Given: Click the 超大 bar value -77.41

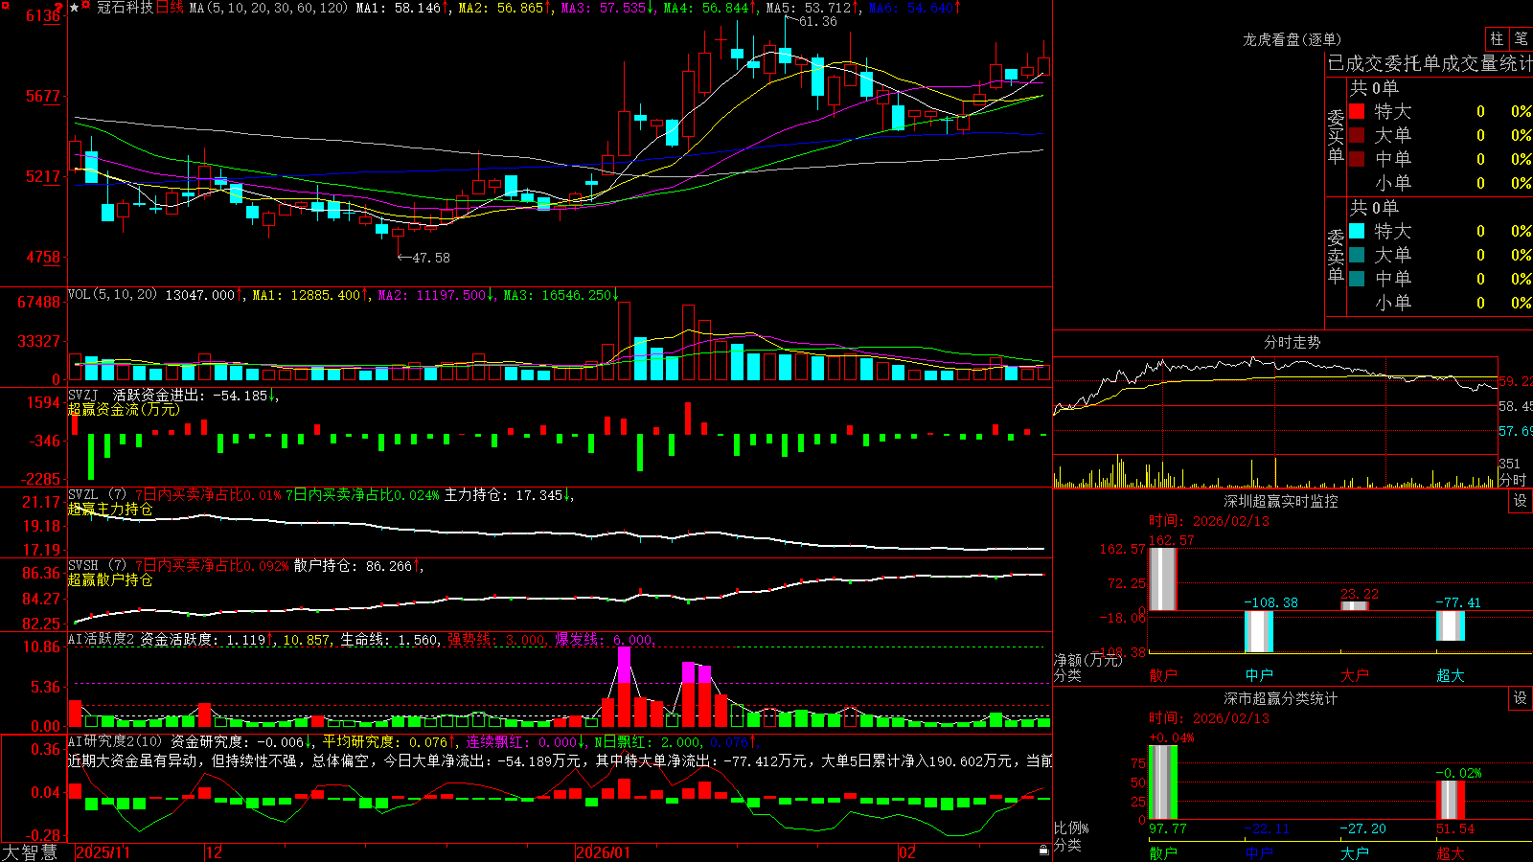Looking at the screenshot, I should coord(1458,602).
